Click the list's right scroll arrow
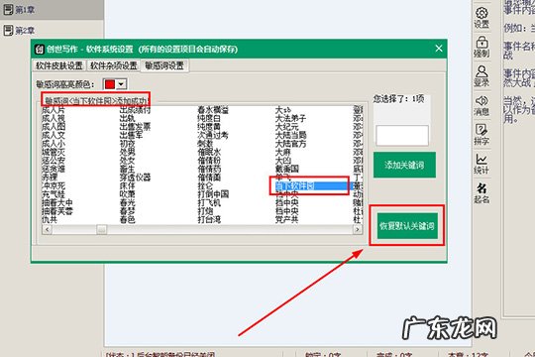The width and height of the screenshot is (535, 357). (x=358, y=230)
